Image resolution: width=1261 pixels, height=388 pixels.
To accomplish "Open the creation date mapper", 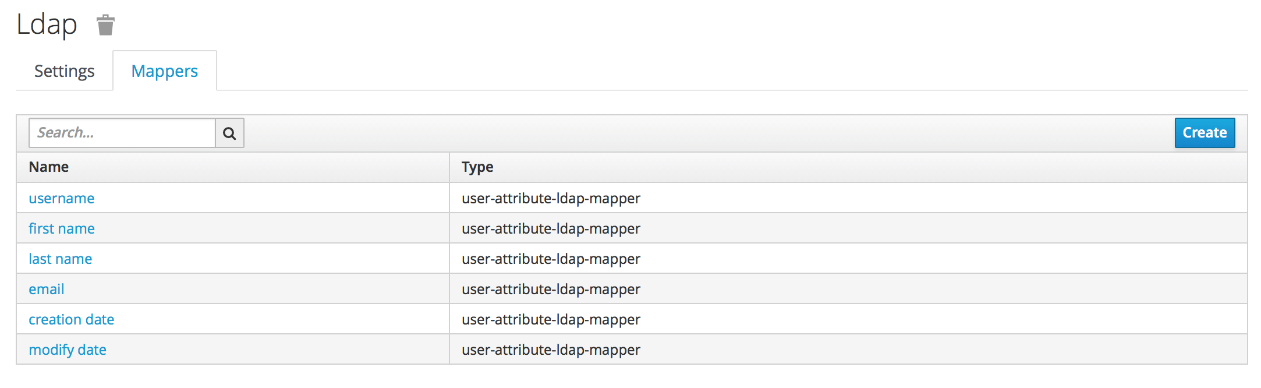I will (x=72, y=320).
